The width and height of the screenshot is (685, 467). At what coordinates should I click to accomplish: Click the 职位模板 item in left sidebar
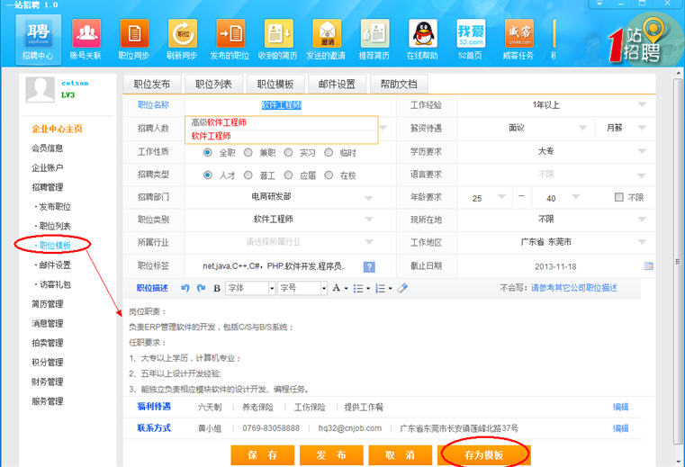pyautogui.click(x=54, y=245)
